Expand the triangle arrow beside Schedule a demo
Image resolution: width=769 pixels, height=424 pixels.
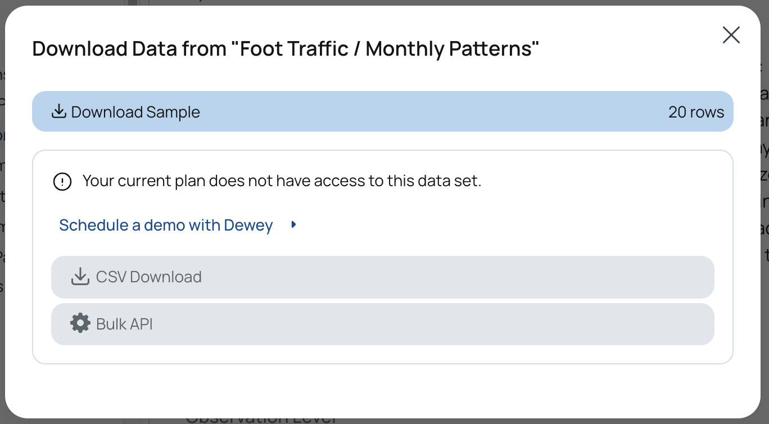[293, 225]
